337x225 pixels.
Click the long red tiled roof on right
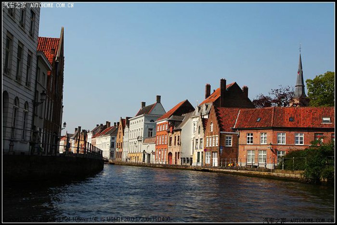[x=284, y=118]
